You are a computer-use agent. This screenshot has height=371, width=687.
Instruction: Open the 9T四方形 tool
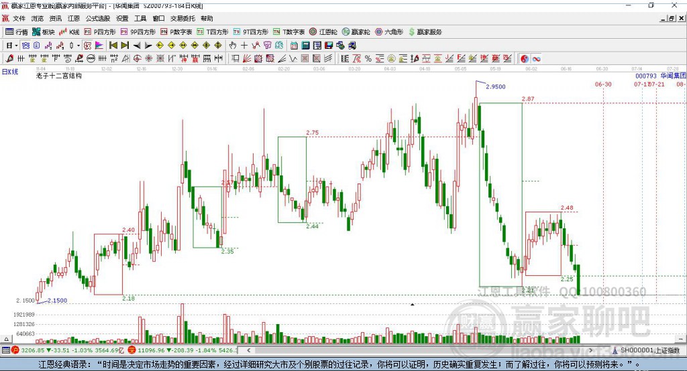pyautogui.click(x=251, y=32)
